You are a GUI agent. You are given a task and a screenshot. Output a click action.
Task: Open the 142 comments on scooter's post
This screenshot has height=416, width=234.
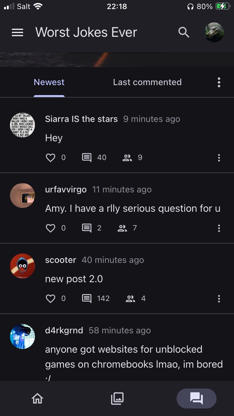[87, 298]
